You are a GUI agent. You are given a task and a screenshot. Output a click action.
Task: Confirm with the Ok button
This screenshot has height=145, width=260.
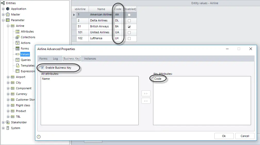[x=224, y=136]
